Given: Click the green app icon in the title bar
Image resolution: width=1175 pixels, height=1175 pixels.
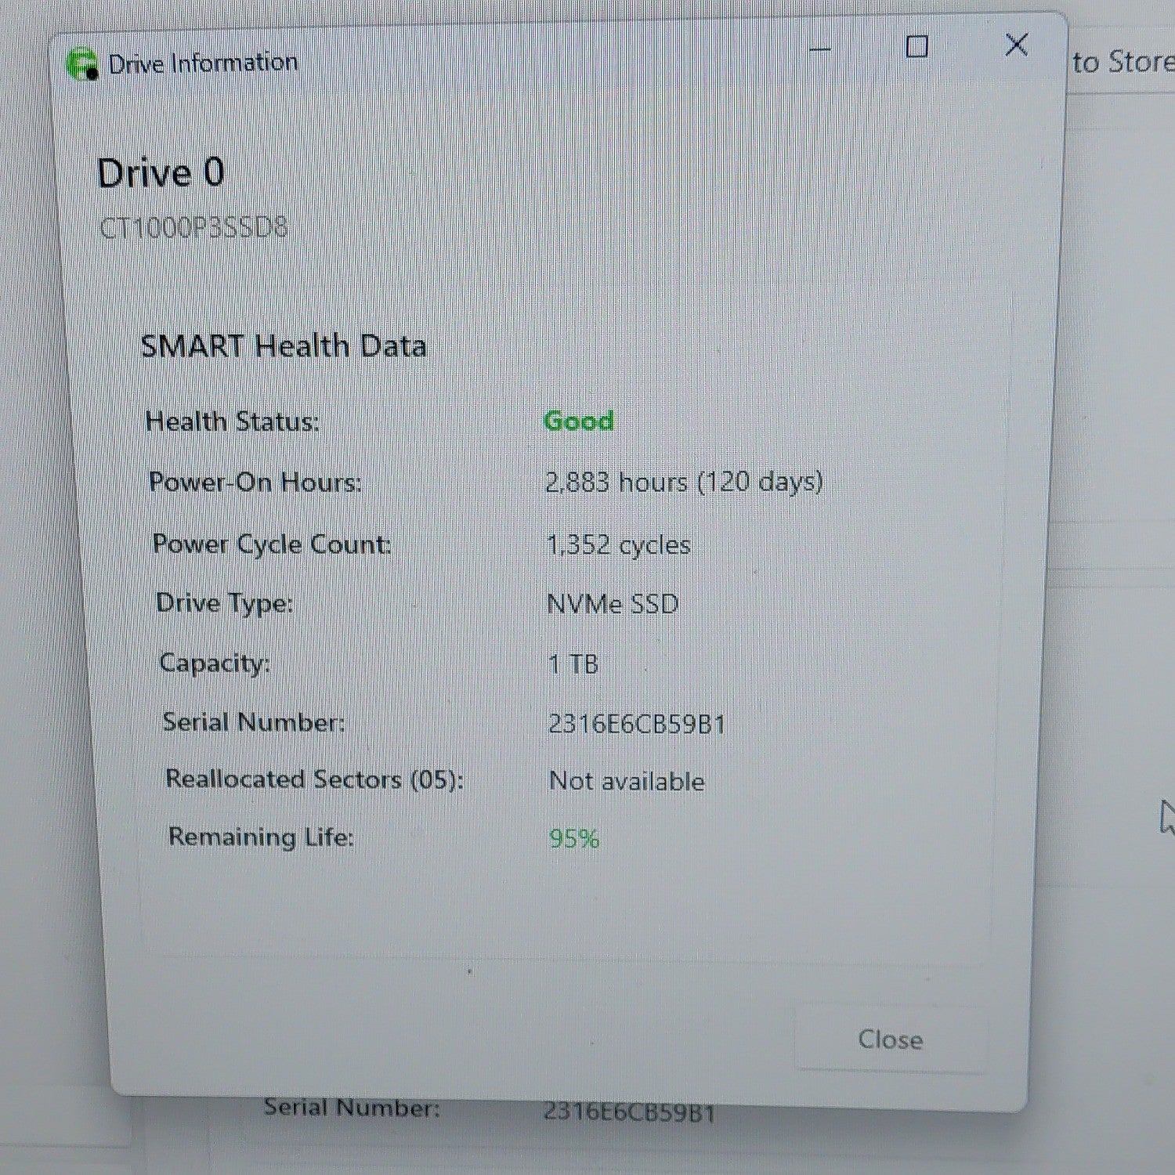Looking at the screenshot, I should tap(82, 63).
